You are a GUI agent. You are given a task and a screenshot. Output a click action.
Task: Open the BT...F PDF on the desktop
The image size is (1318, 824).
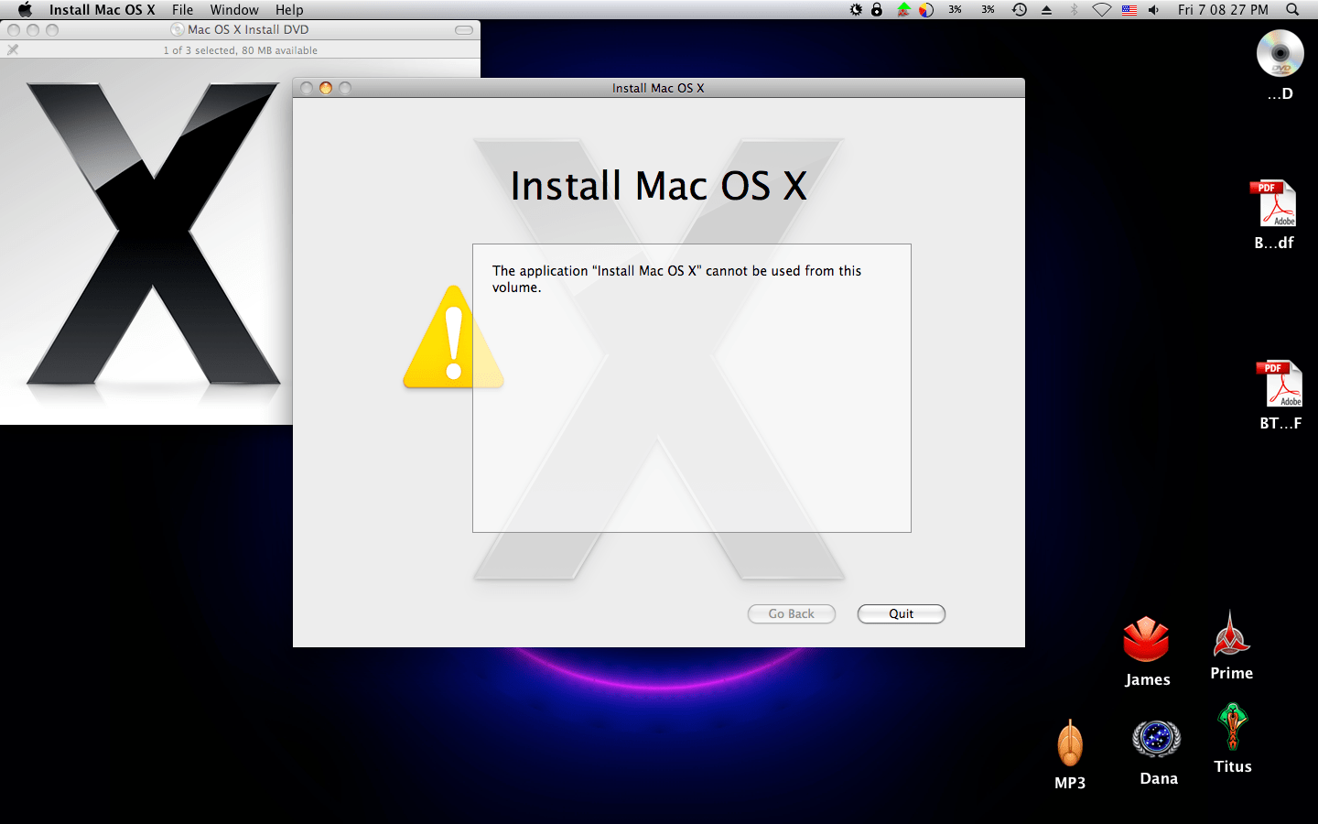[1280, 385]
